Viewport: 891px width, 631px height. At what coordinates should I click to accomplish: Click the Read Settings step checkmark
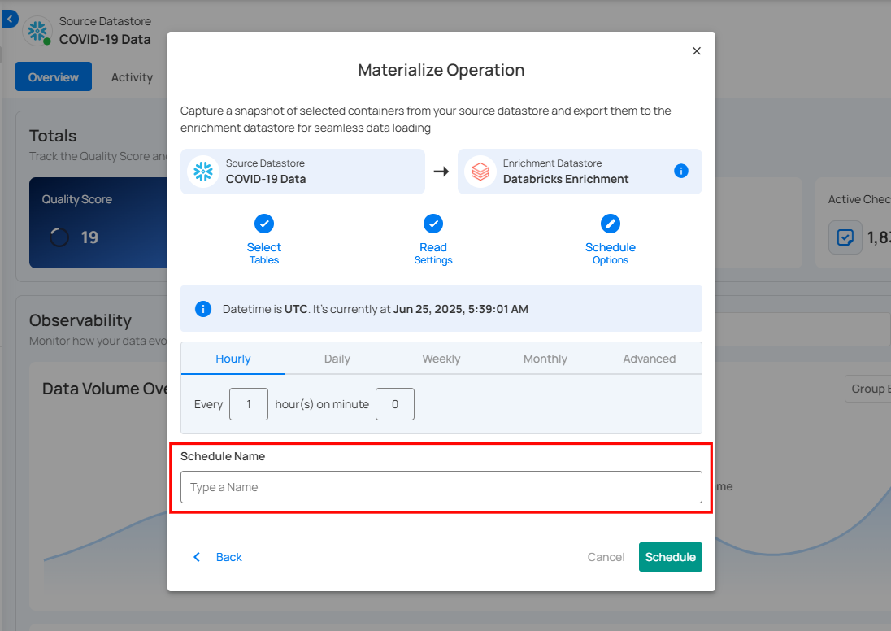click(433, 224)
